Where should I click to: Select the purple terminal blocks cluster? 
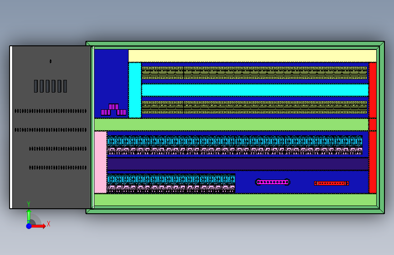(x=114, y=109)
